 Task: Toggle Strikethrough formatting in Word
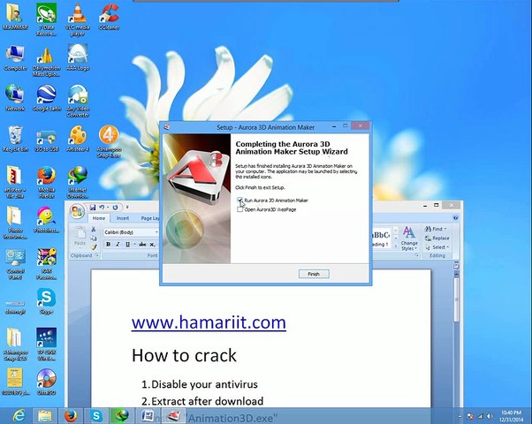click(142, 244)
